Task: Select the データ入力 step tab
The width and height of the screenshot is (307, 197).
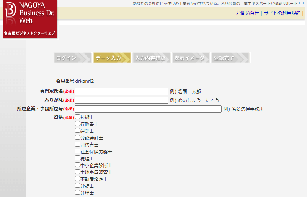Action: click(x=108, y=58)
